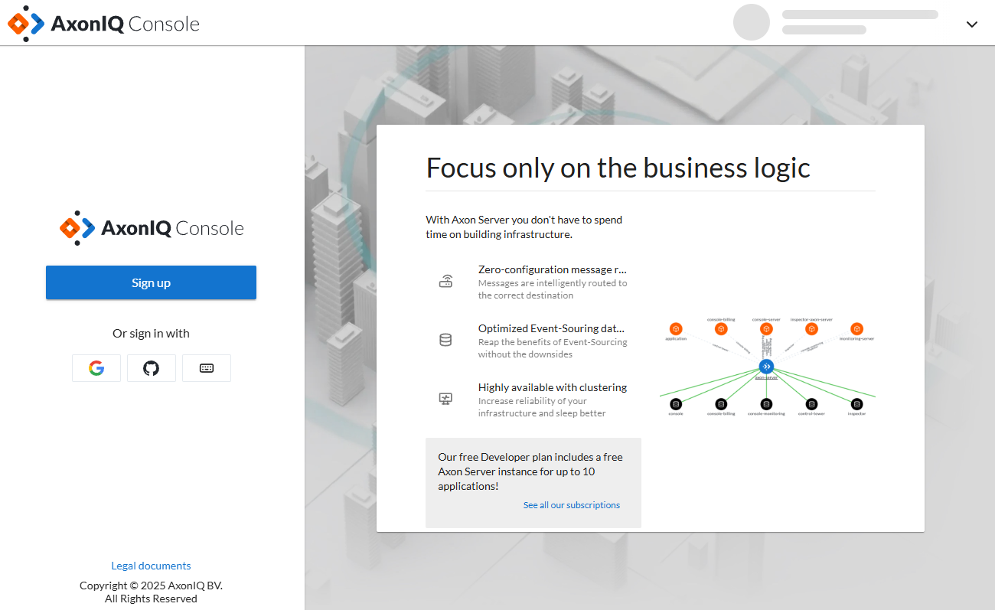The image size is (995, 610).
Task: Click the user avatar placeholder circle
Action: pyautogui.click(x=751, y=22)
